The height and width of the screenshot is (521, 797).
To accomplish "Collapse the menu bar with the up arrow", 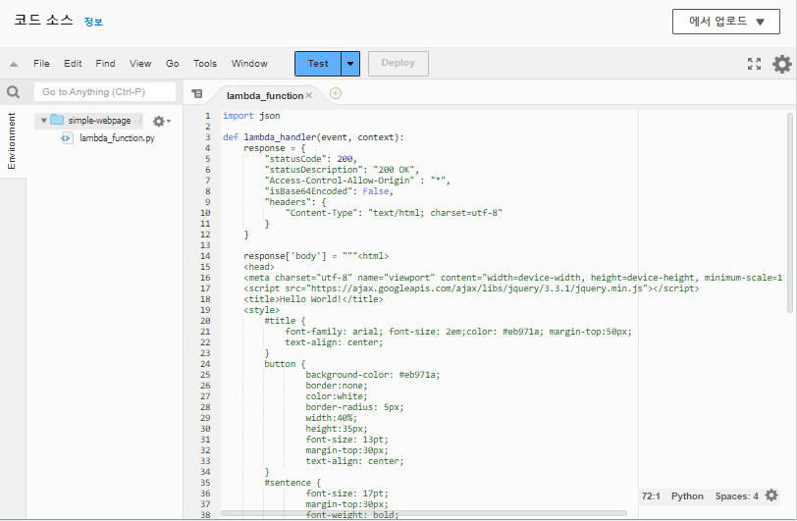I will [x=14, y=64].
